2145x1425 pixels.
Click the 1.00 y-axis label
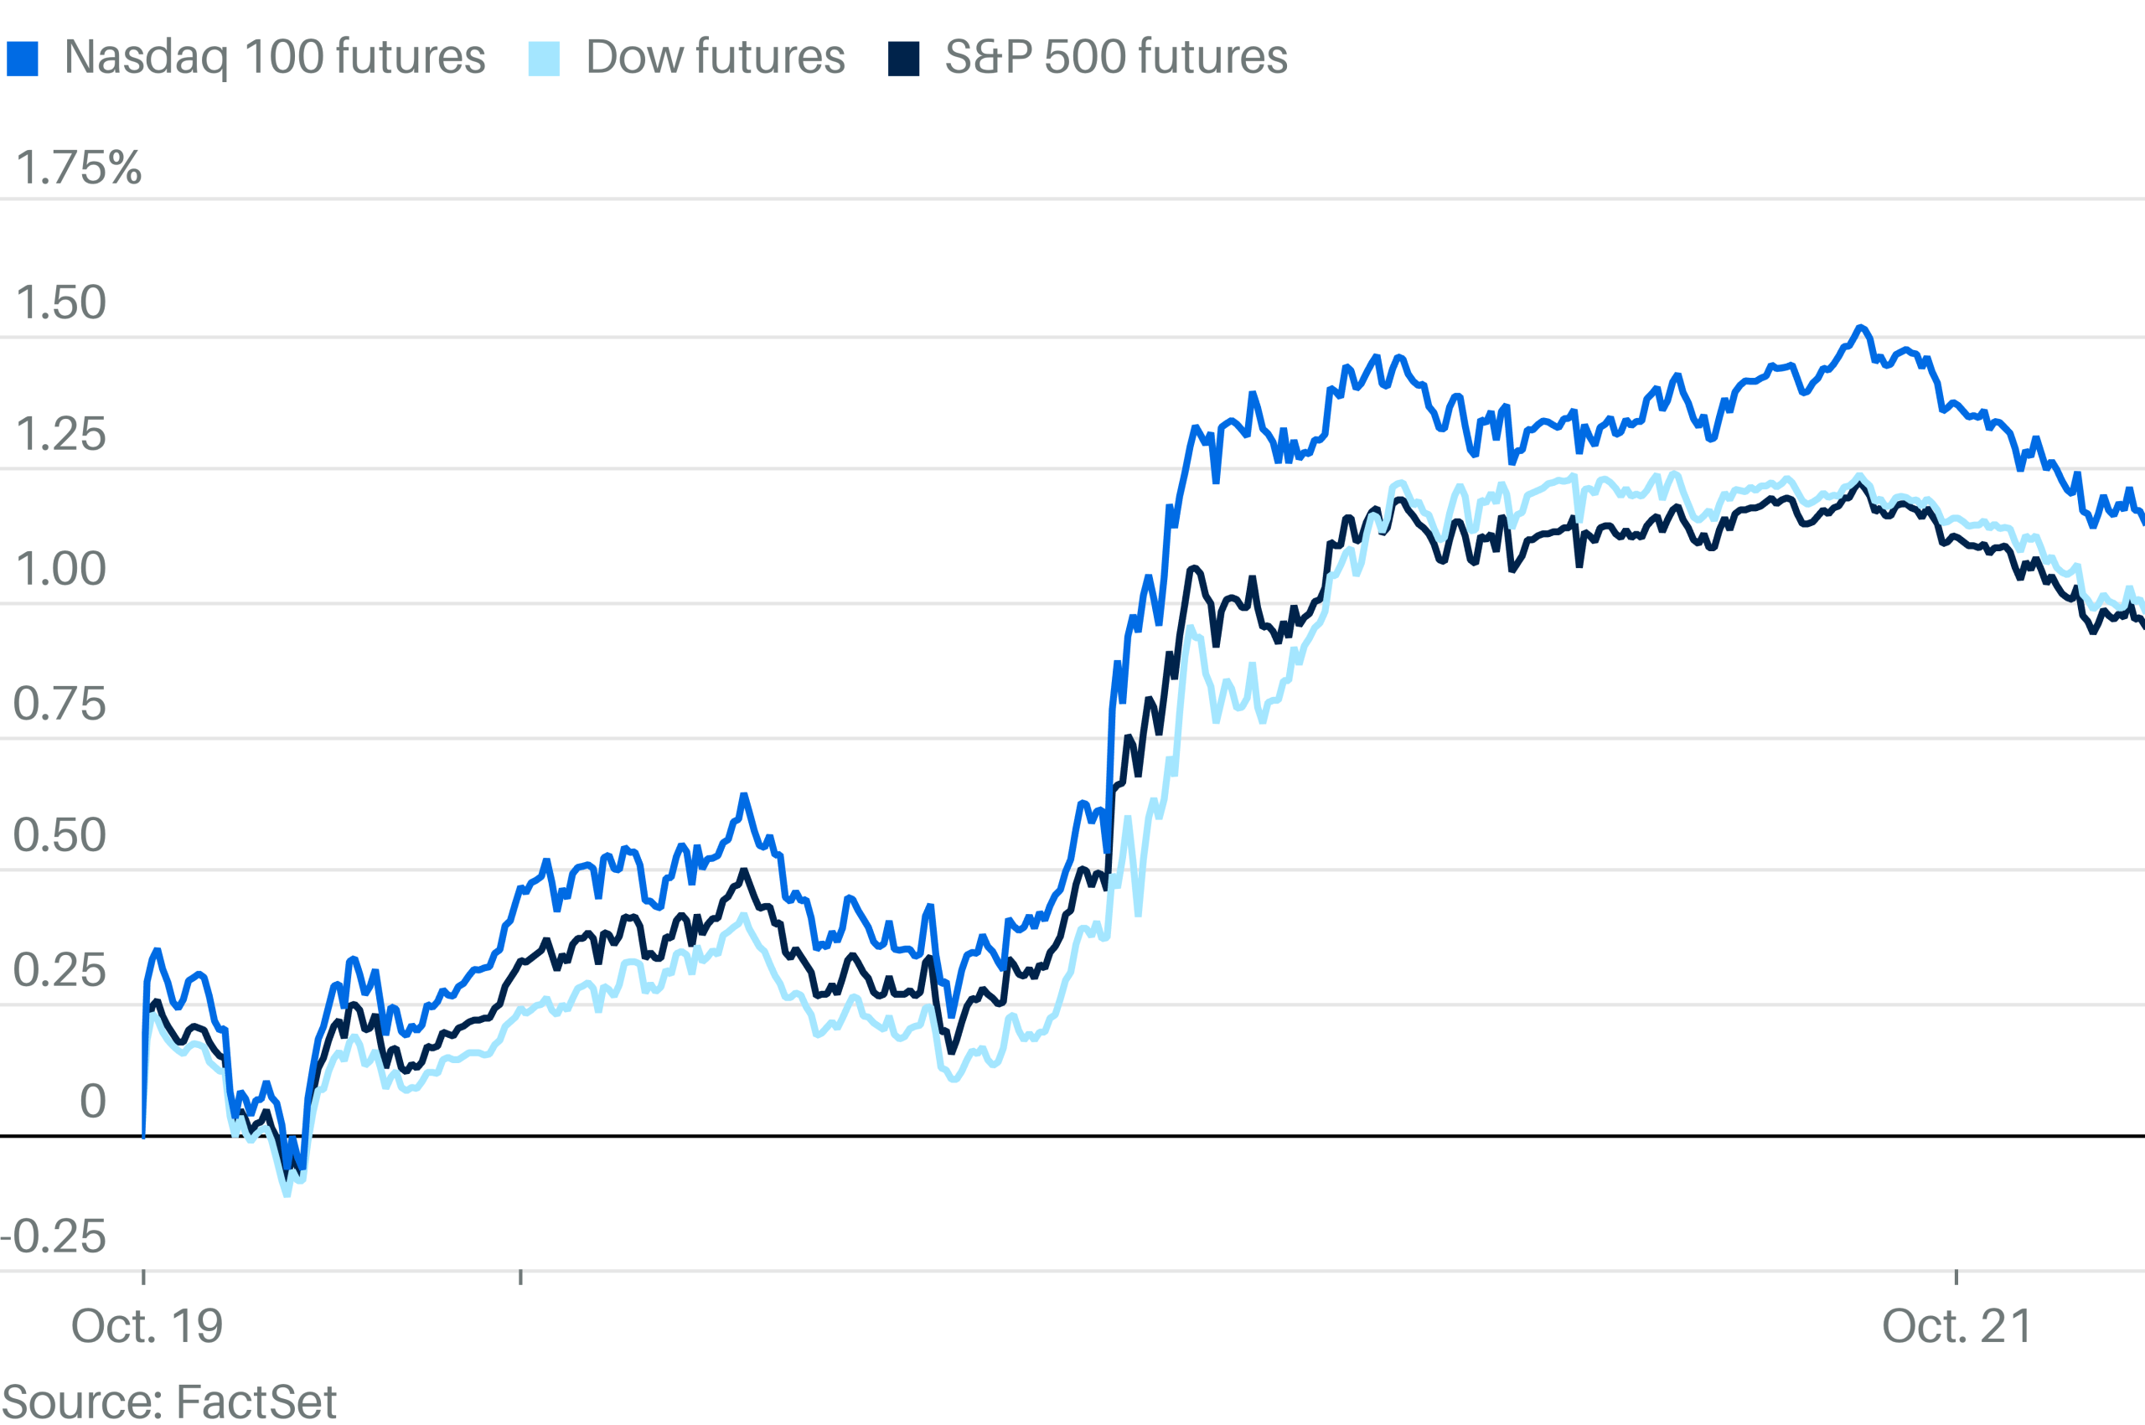(x=61, y=569)
